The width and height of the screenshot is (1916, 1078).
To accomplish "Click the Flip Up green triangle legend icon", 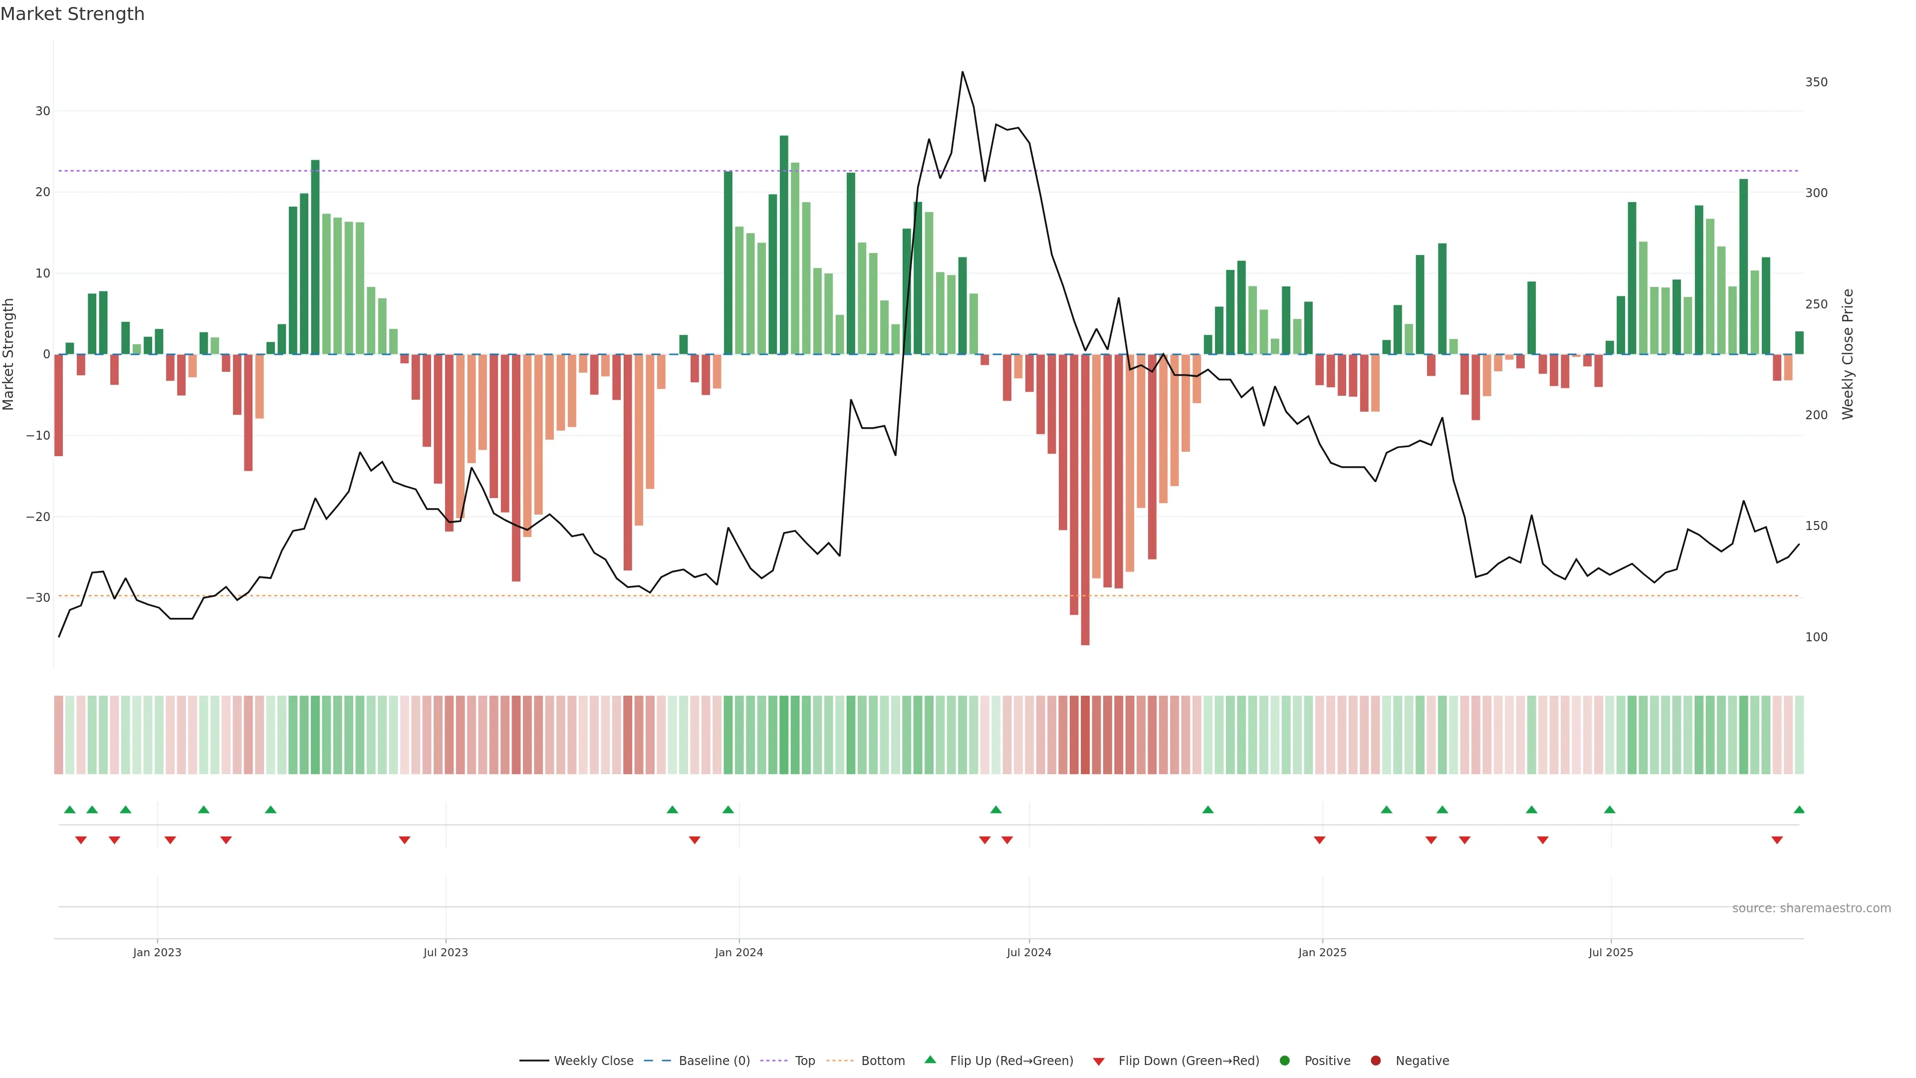I will (x=930, y=1060).
